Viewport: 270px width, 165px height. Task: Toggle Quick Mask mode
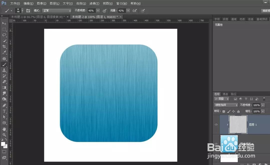(4, 152)
